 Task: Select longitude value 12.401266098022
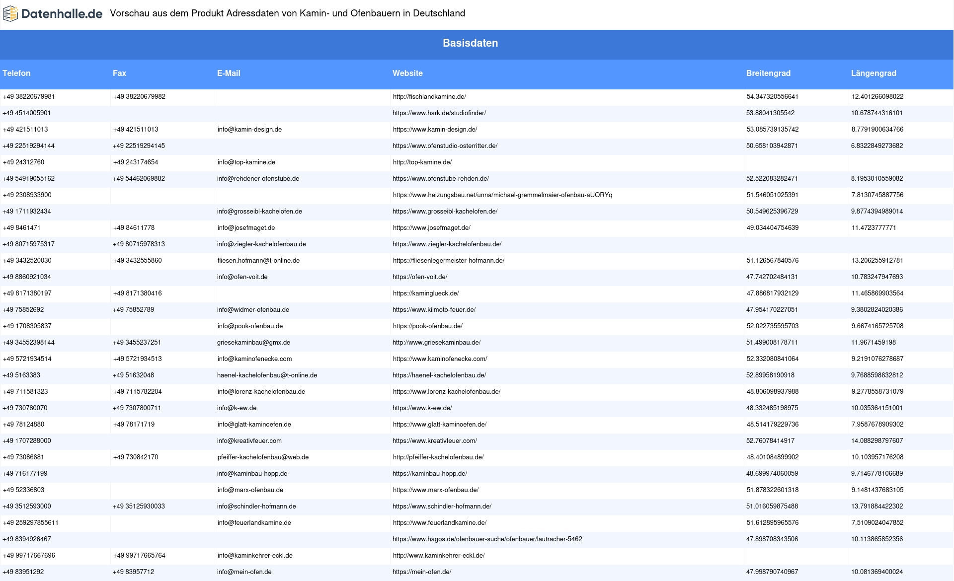click(x=877, y=97)
